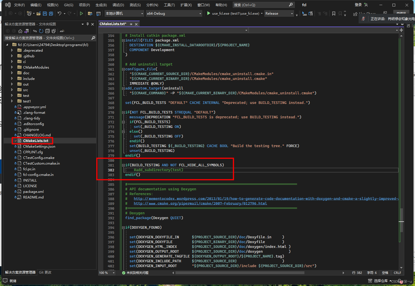Open the x64-Debug configuration dropdown

pyautogui.click(x=174, y=13)
